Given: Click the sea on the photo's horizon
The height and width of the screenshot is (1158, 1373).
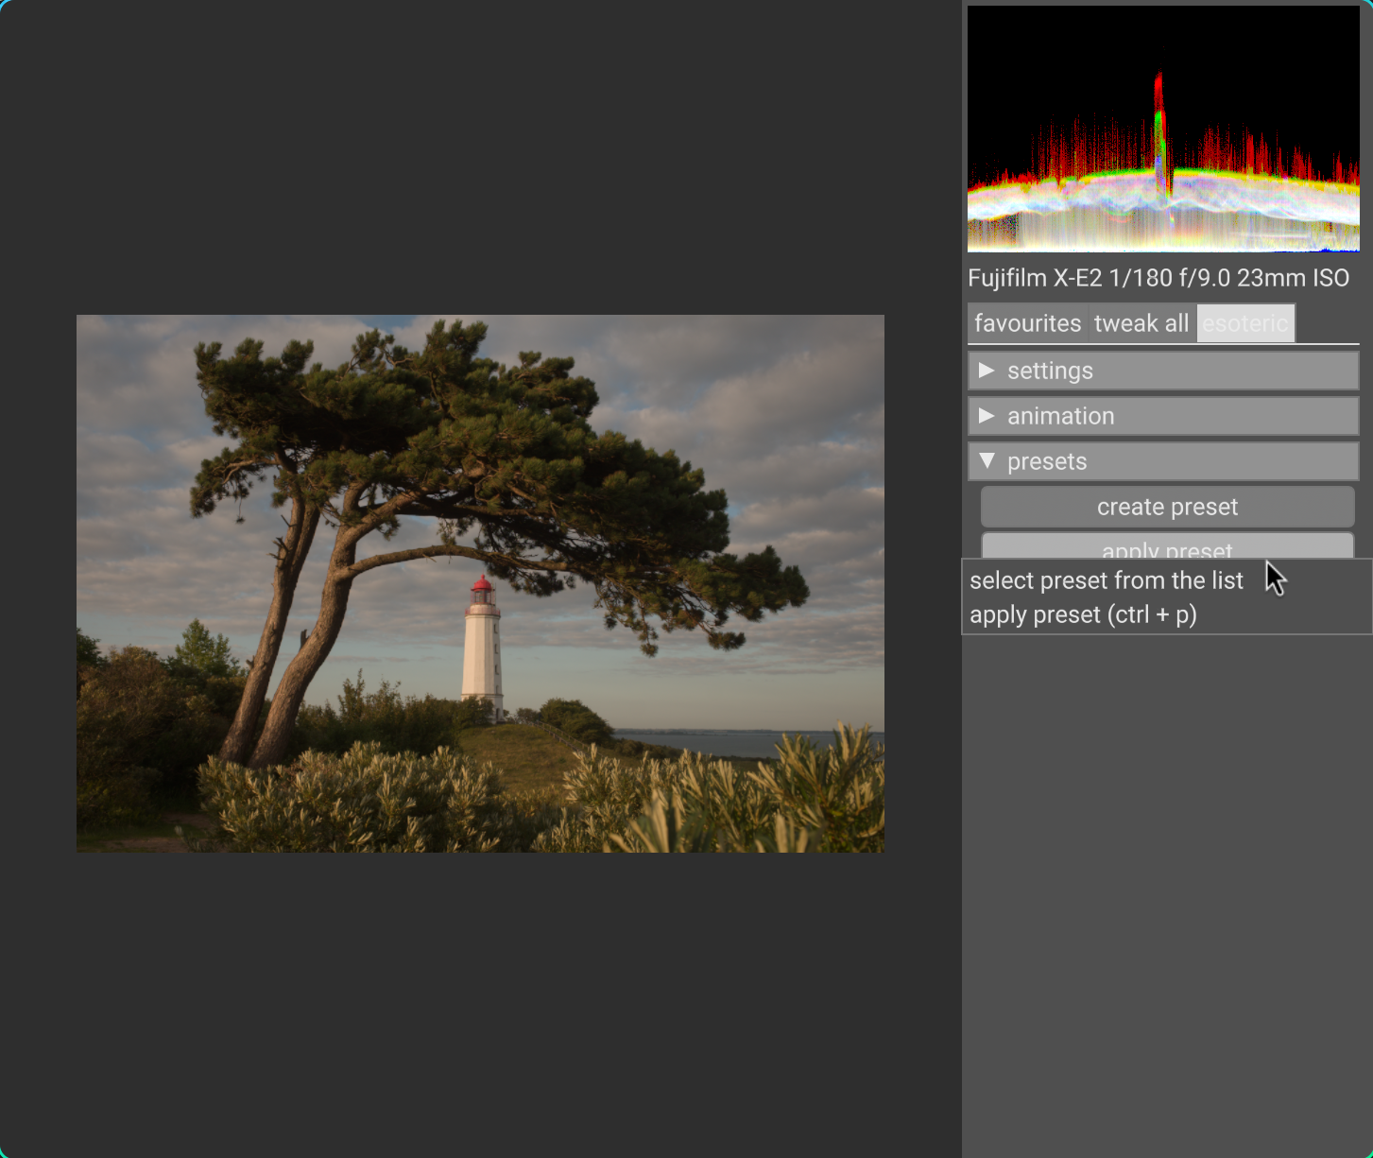Looking at the screenshot, I should [718, 743].
